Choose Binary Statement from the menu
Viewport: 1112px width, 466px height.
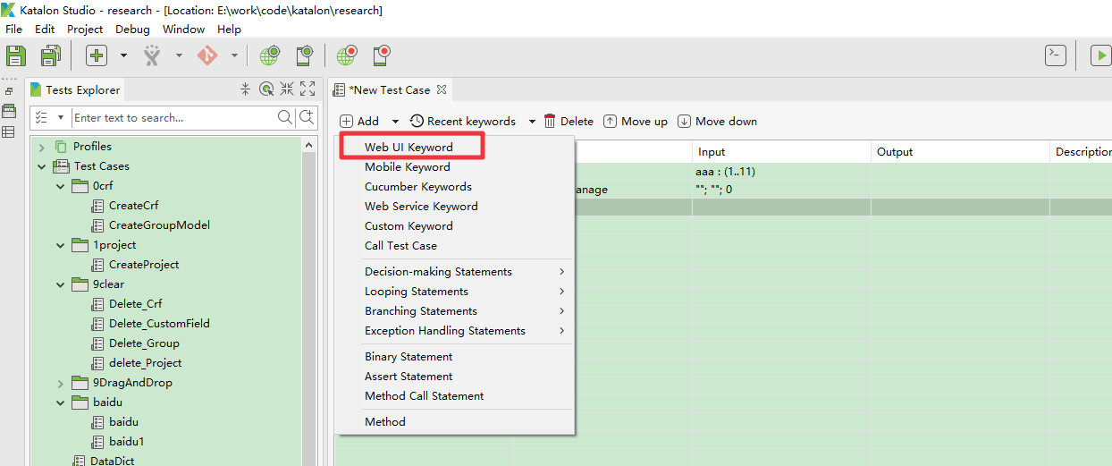pos(409,356)
